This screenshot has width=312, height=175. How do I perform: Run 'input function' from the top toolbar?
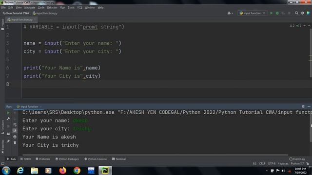click(271, 13)
